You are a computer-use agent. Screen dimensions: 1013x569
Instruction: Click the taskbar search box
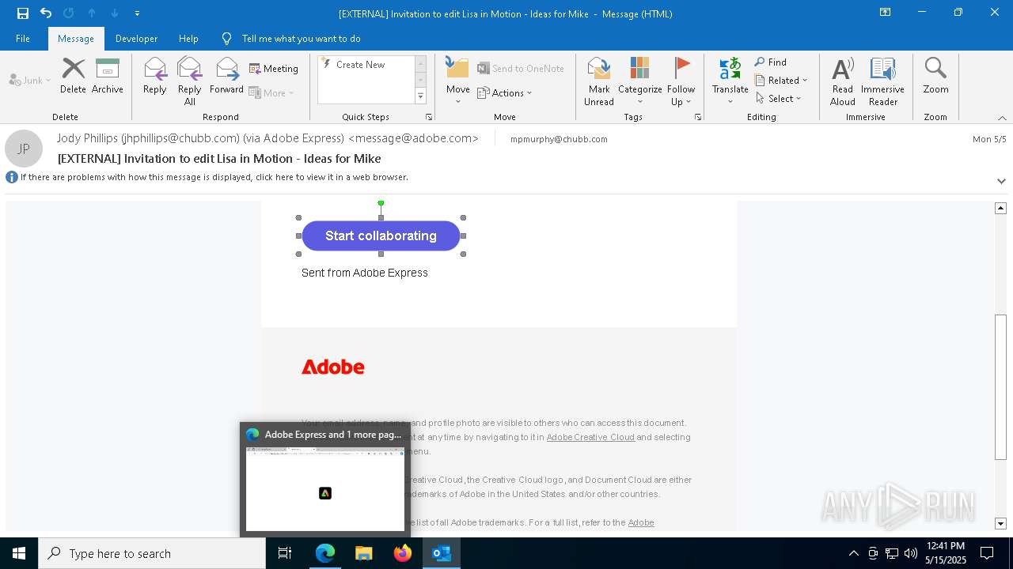[152, 553]
